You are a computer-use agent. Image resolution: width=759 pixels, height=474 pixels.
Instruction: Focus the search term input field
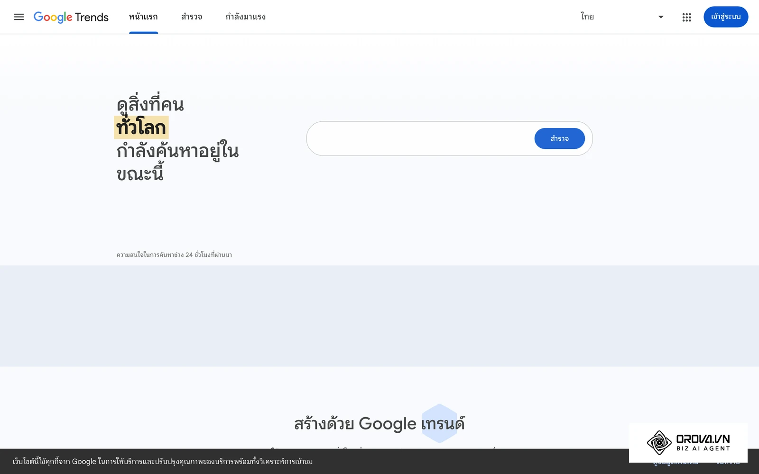(422, 138)
